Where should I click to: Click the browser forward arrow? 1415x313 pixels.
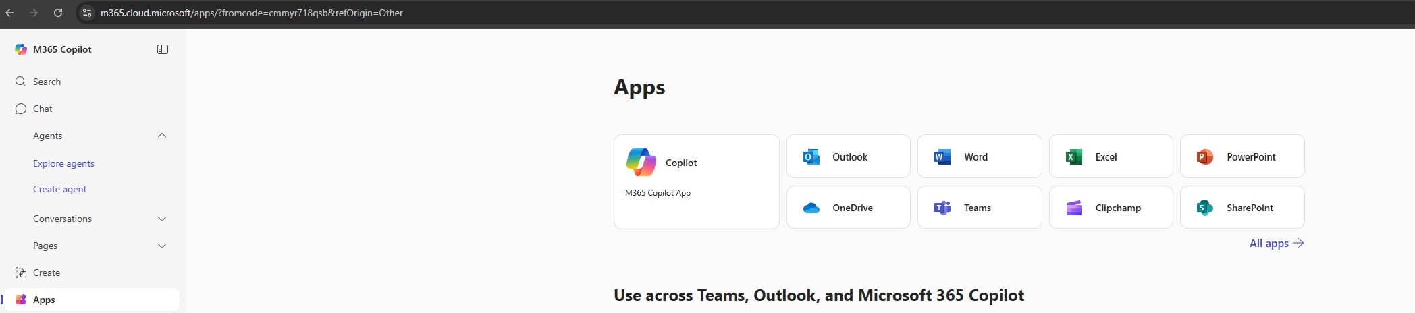[34, 13]
